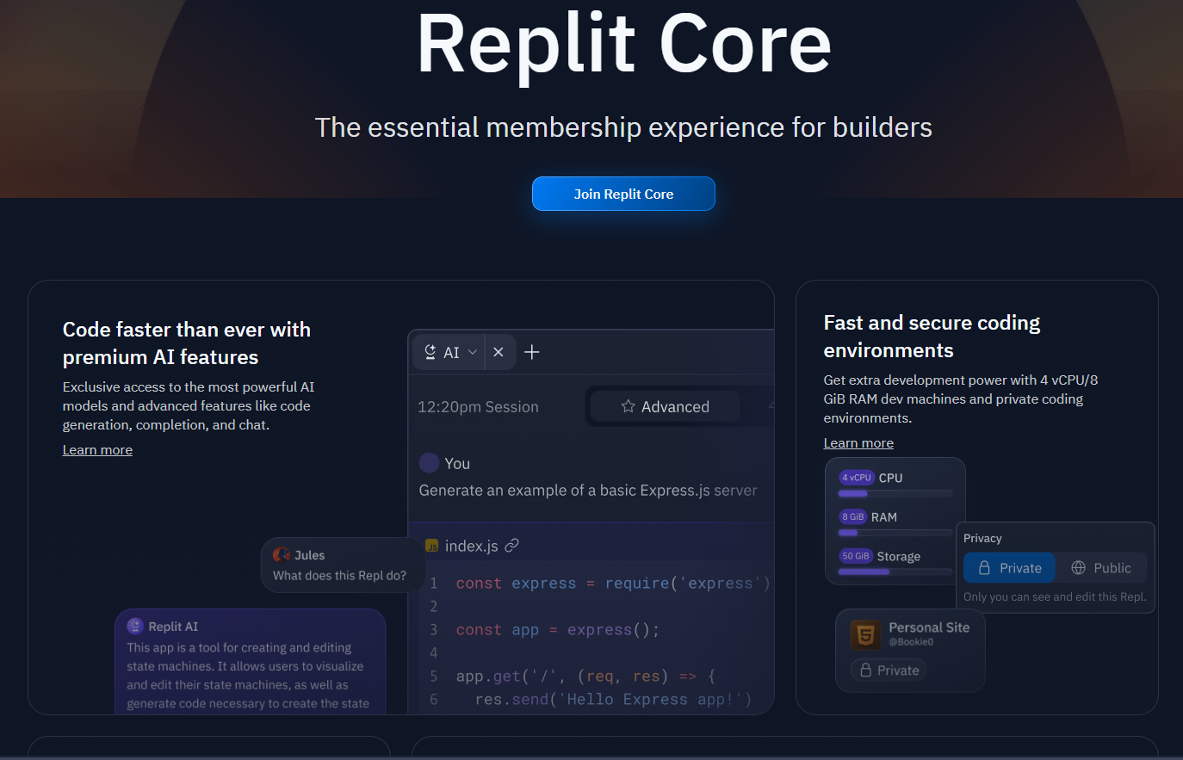Click 'Fast and secure coding environments' heading
The height and width of the screenshot is (760, 1183).
point(932,337)
